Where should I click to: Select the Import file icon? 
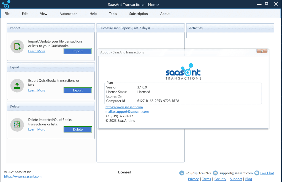pyautogui.click(x=17, y=46)
